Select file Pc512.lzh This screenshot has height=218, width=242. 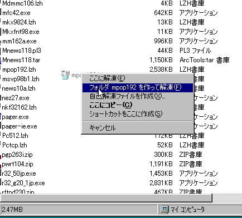tap(15, 136)
